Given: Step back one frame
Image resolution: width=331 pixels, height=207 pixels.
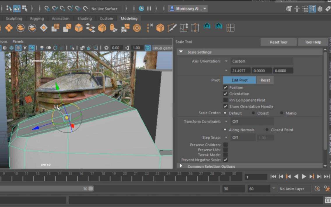Looking at the screenshot, I should (281, 177).
